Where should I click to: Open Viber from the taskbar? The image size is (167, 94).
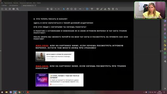(11, 92)
